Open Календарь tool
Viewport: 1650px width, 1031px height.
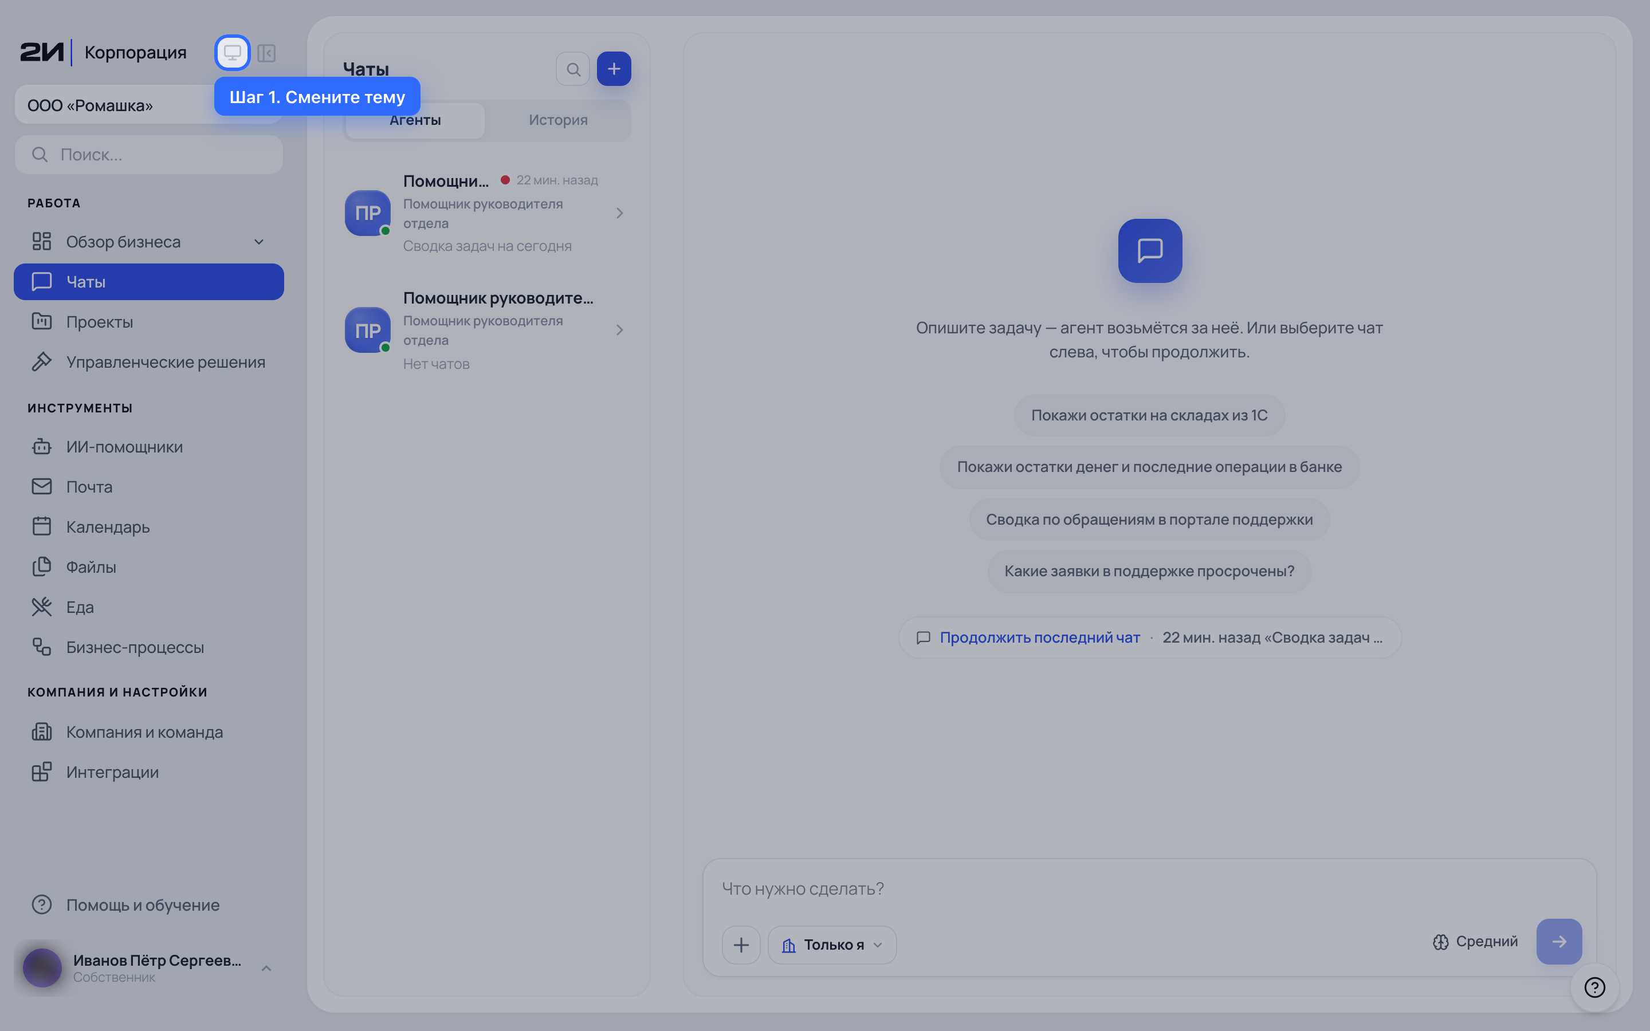tap(148, 527)
